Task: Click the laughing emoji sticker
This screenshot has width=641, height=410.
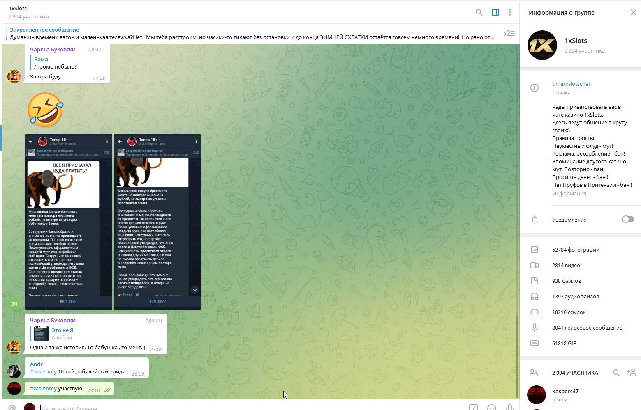Action: tap(46, 110)
